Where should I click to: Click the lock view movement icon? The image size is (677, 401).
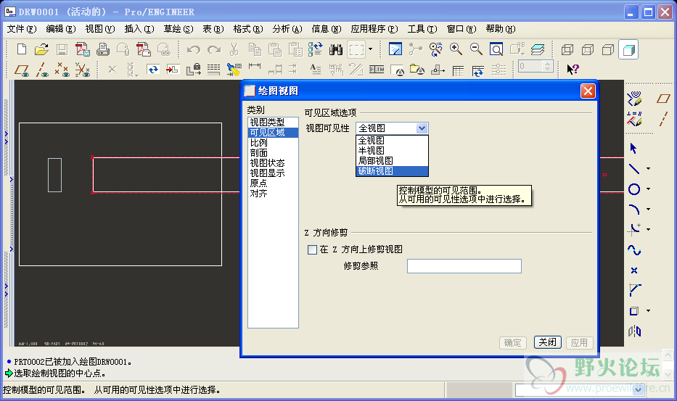(x=194, y=69)
